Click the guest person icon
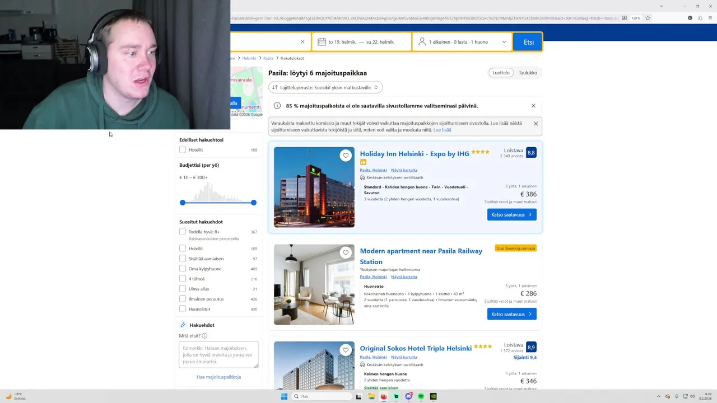Image resolution: width=717 pixels, height=403 pixels. tap(422, 42)
